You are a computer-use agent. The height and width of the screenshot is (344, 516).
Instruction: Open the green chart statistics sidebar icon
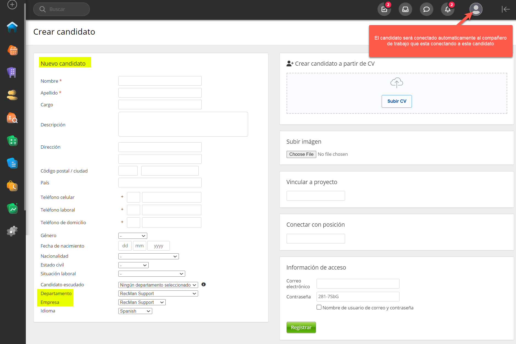point(12,209)
